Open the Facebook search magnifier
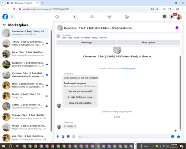Viewport: 186px width, 149px height. (12, 17)
